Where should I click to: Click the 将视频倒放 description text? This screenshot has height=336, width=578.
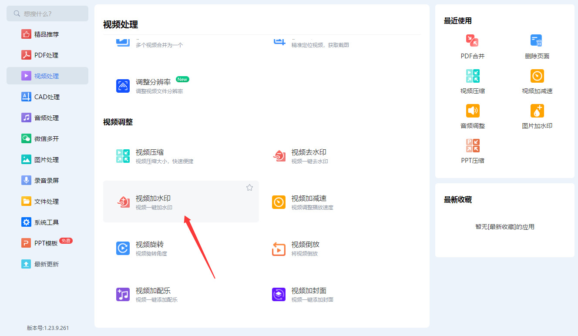(x=305, y=254)
